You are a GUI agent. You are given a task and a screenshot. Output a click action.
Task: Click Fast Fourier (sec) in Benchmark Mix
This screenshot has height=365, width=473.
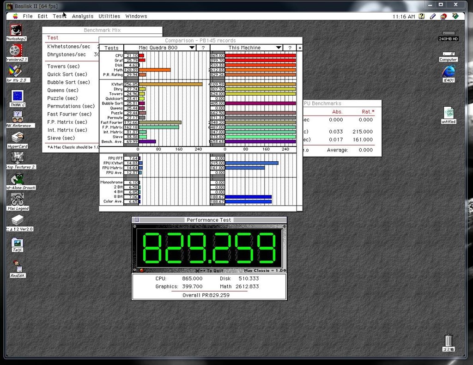click(x=69, y=114)
